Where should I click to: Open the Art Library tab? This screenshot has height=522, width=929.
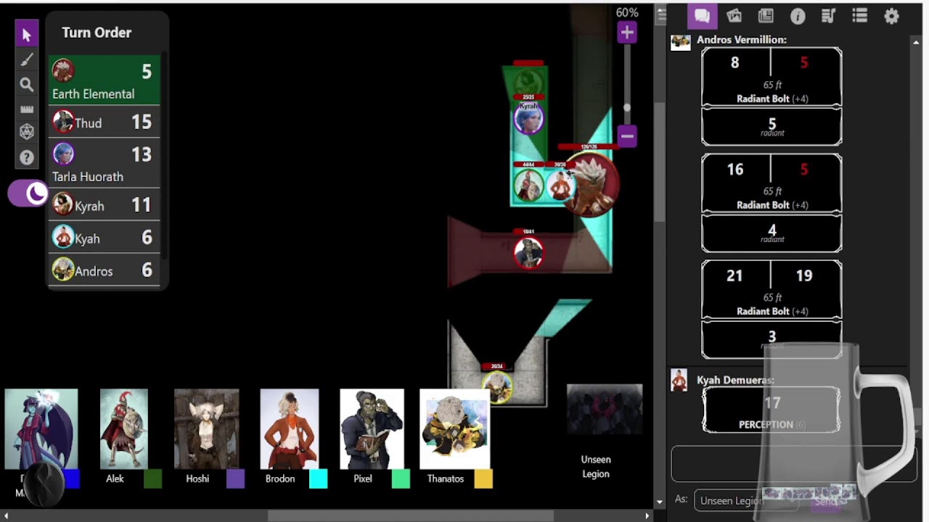734,16
